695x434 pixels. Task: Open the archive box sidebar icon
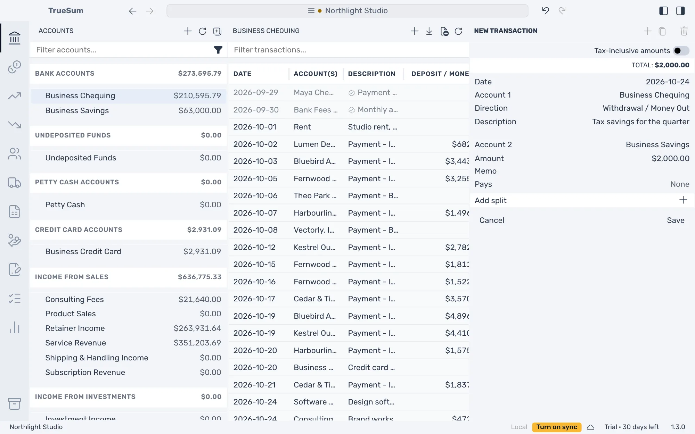14,403
